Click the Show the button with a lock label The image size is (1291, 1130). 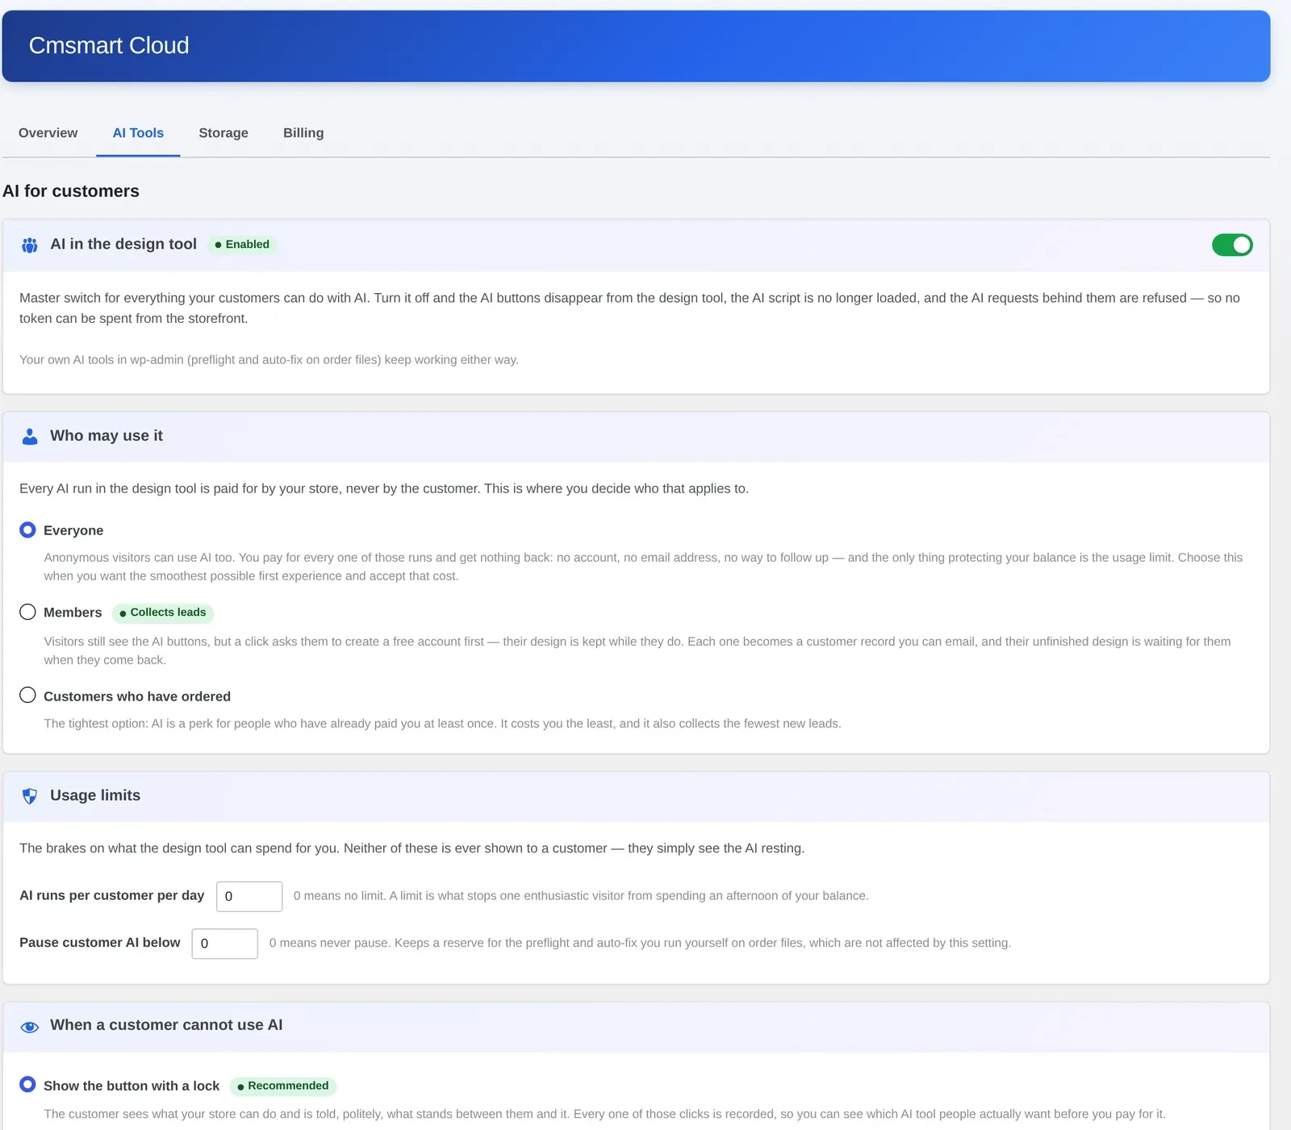click(x=132, y=1086)
